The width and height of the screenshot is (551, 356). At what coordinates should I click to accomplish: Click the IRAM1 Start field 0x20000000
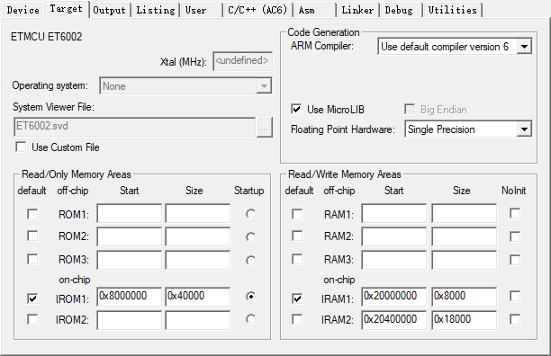click(x=394, y=297)
